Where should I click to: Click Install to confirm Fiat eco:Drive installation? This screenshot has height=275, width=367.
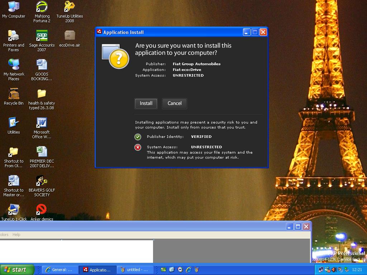[x=146, y=103]
